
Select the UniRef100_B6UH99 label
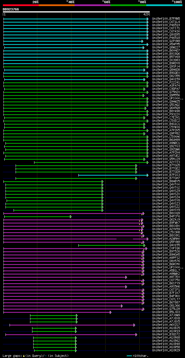point(166,140)
